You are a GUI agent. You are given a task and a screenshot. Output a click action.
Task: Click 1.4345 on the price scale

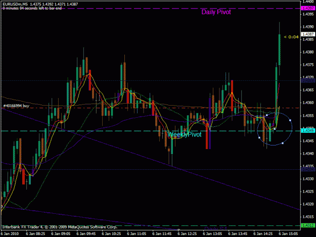[x=308, y=141]
